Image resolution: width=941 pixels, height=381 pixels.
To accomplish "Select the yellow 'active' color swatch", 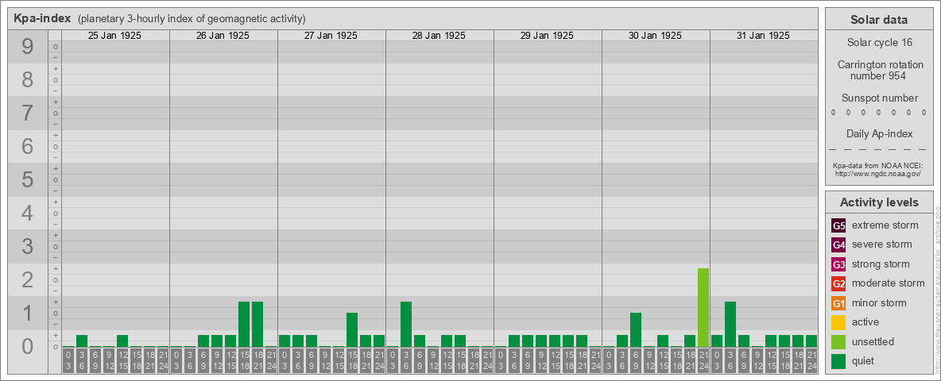I will (x=839, y=322).
